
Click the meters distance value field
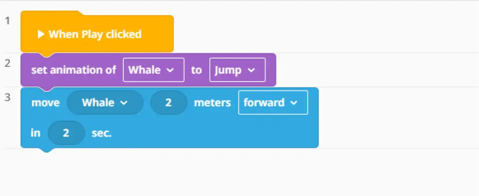[169, 102]
